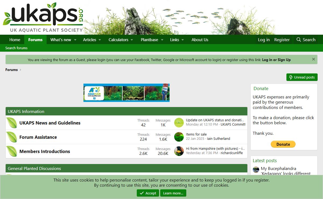Click leaf icon beside UKAPS News and Guidelines

12,123
